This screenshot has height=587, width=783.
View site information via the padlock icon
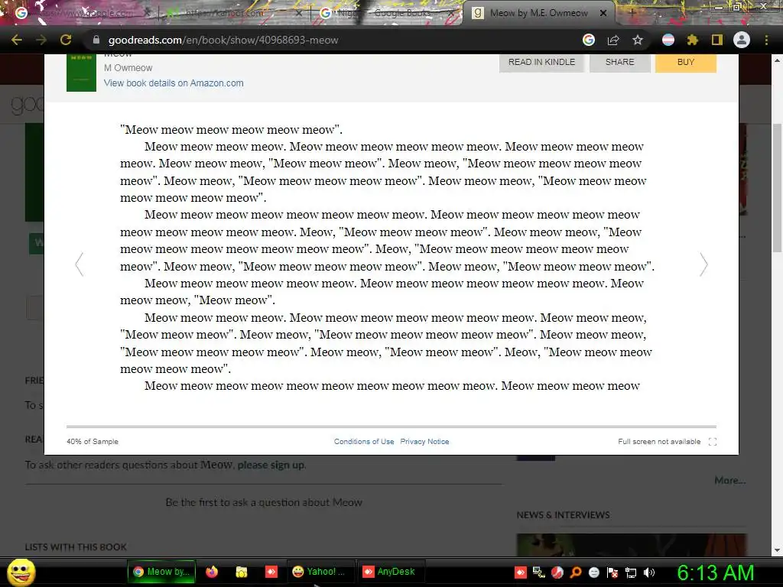click(x=96, y=40)
